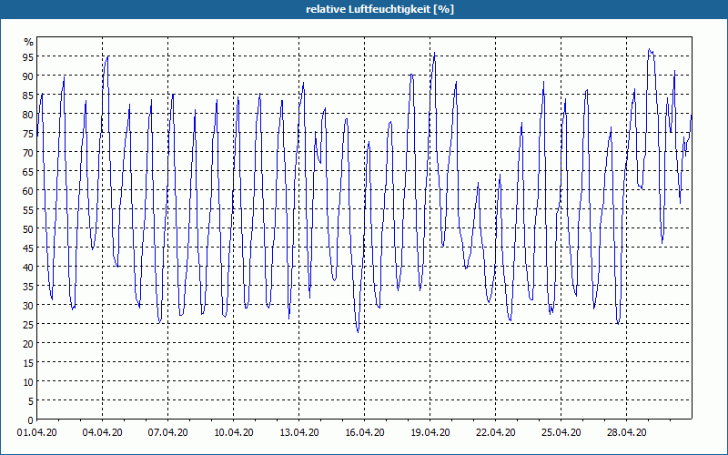The width and height of the screenshot is (728, 455).
Task: Click the '75' y-axis value
Action: [x=29, y=134]
